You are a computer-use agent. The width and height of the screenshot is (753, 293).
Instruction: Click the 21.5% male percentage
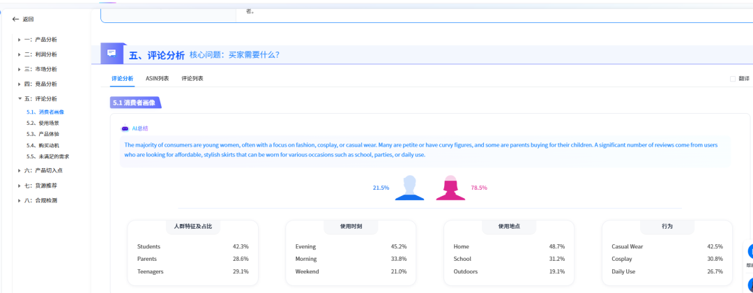click(x=381, y=188)
